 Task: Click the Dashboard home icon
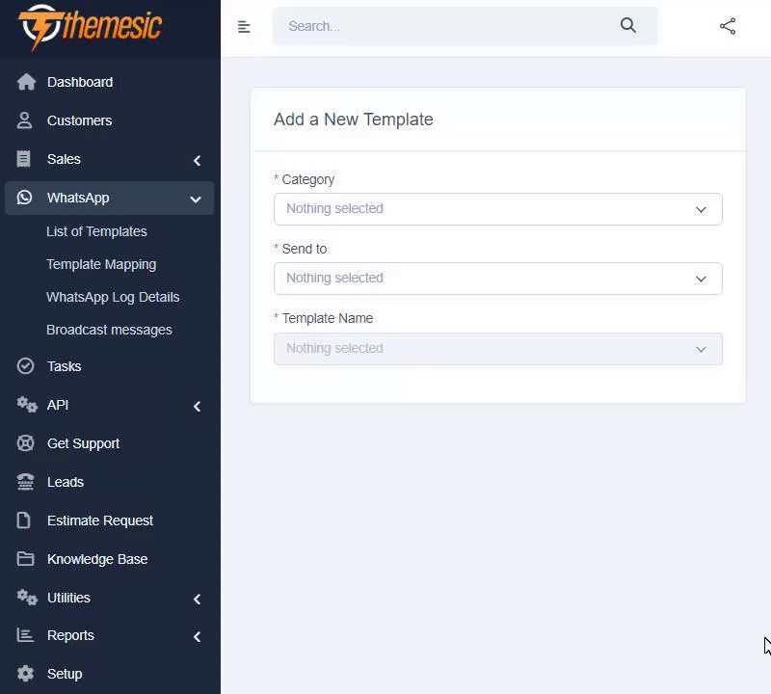tap(27, 82)
